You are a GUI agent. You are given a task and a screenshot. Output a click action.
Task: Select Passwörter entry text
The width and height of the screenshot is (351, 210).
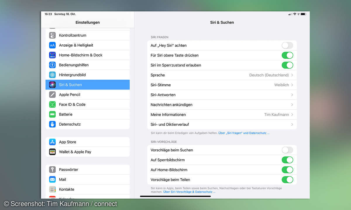coord(68,169)
